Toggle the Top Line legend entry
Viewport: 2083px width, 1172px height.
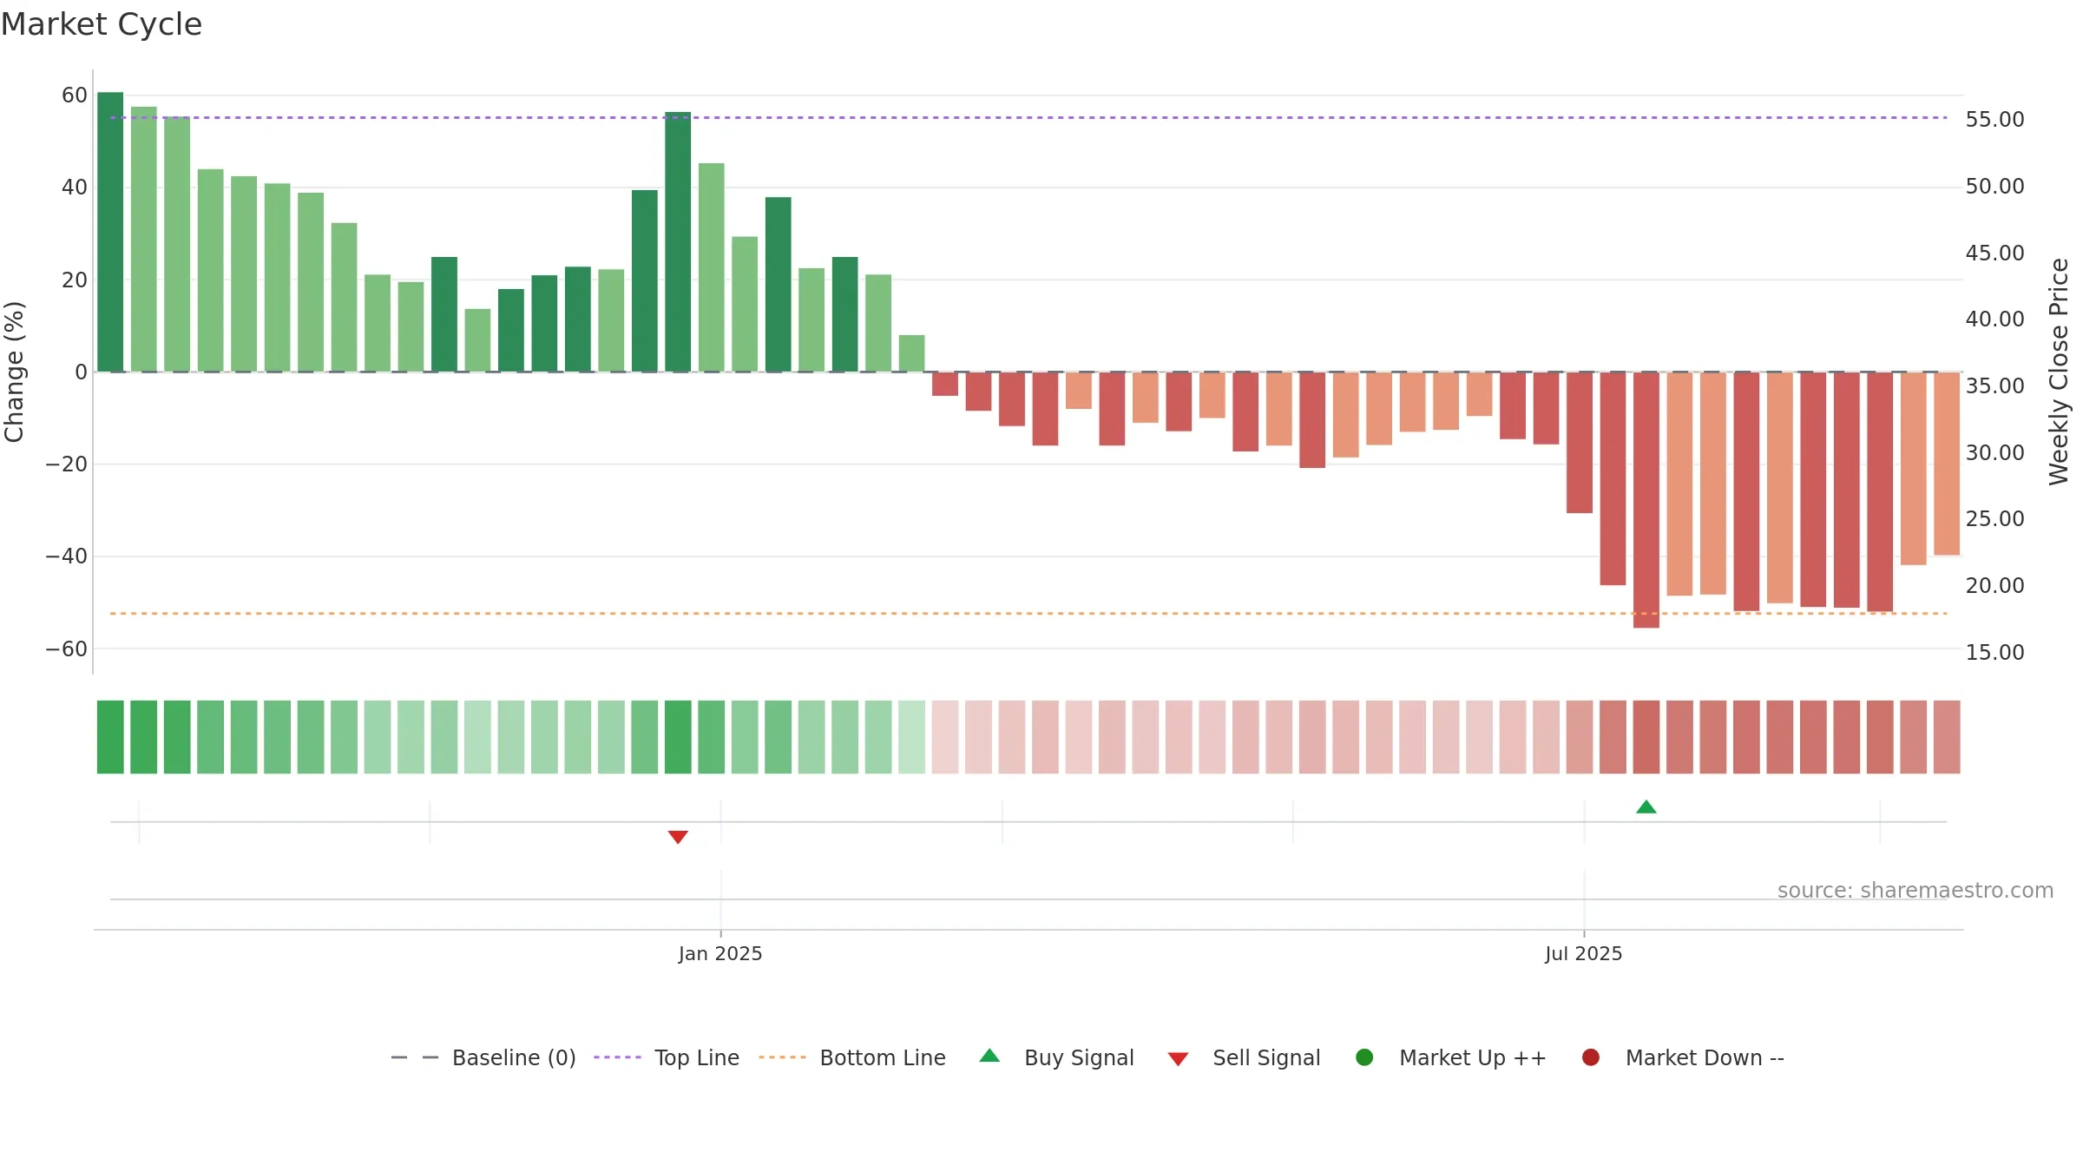tap(667, 1057)
